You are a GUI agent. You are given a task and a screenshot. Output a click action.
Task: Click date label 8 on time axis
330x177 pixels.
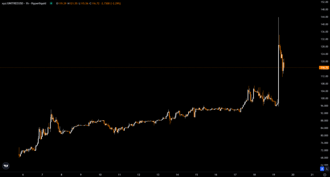coord(62,175)
